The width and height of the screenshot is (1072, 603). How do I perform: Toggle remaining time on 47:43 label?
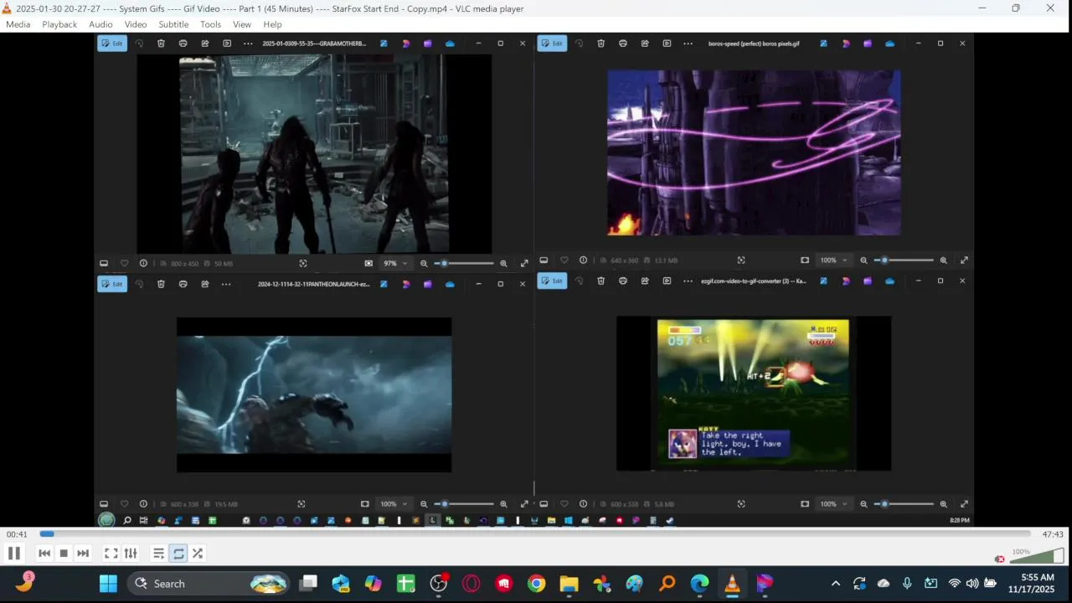(x=1053, y=534)
